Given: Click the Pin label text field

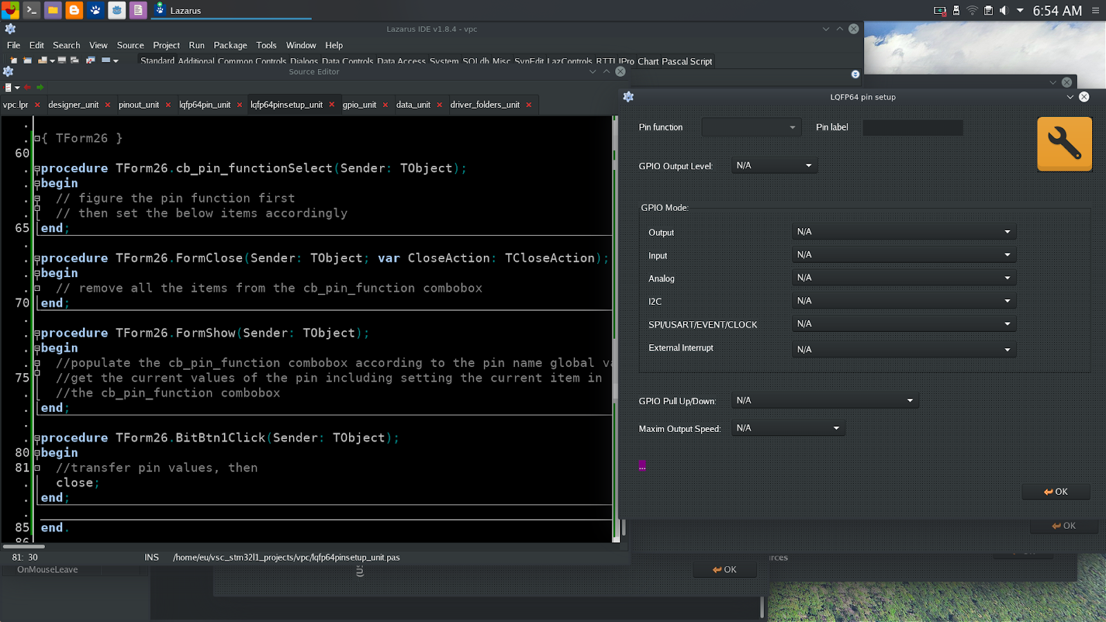Looking at the screenshot, I should point(912,128).
